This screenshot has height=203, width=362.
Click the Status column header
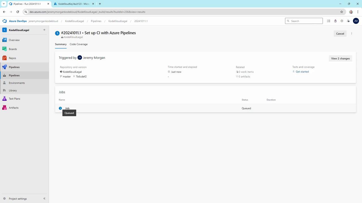point(245,100)
